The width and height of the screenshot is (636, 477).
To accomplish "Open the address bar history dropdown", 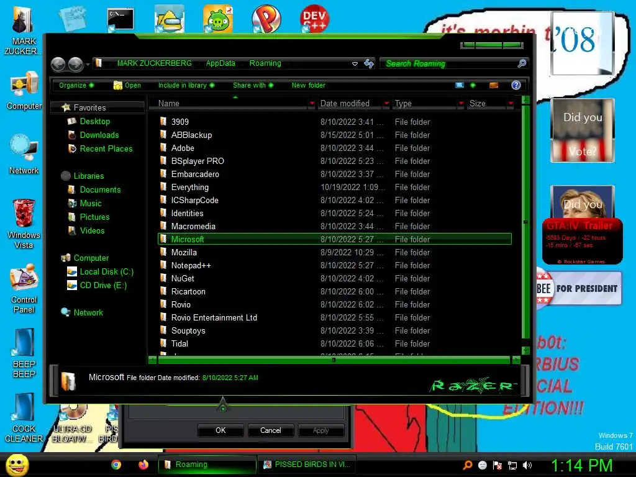I will coord(355,64).
